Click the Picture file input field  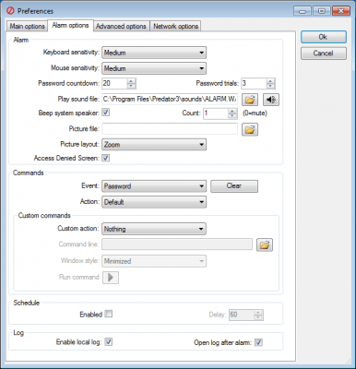coord(170,129)
